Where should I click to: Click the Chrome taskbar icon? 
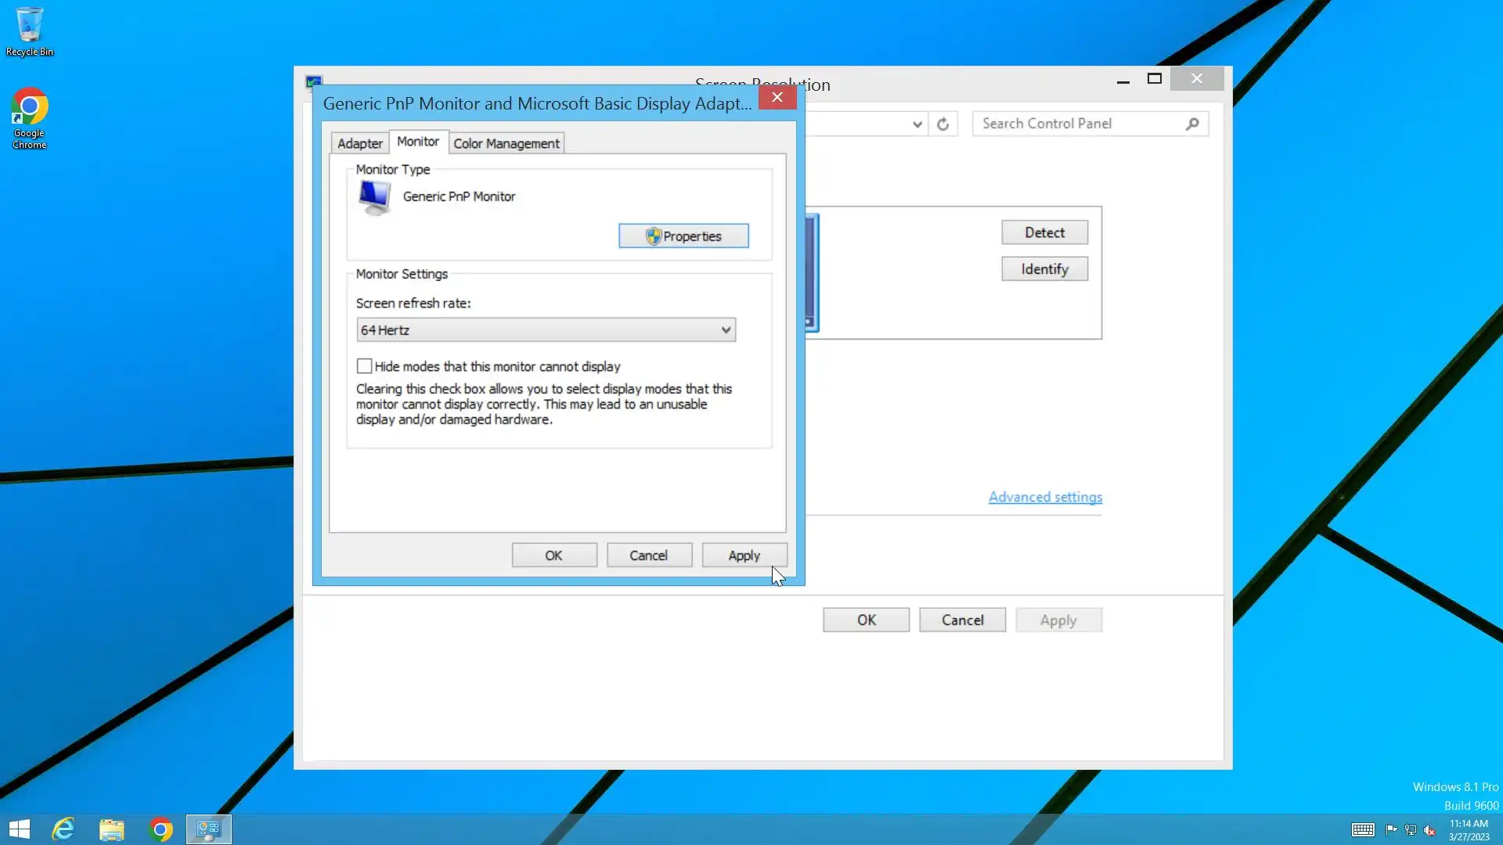click(160, 829)
